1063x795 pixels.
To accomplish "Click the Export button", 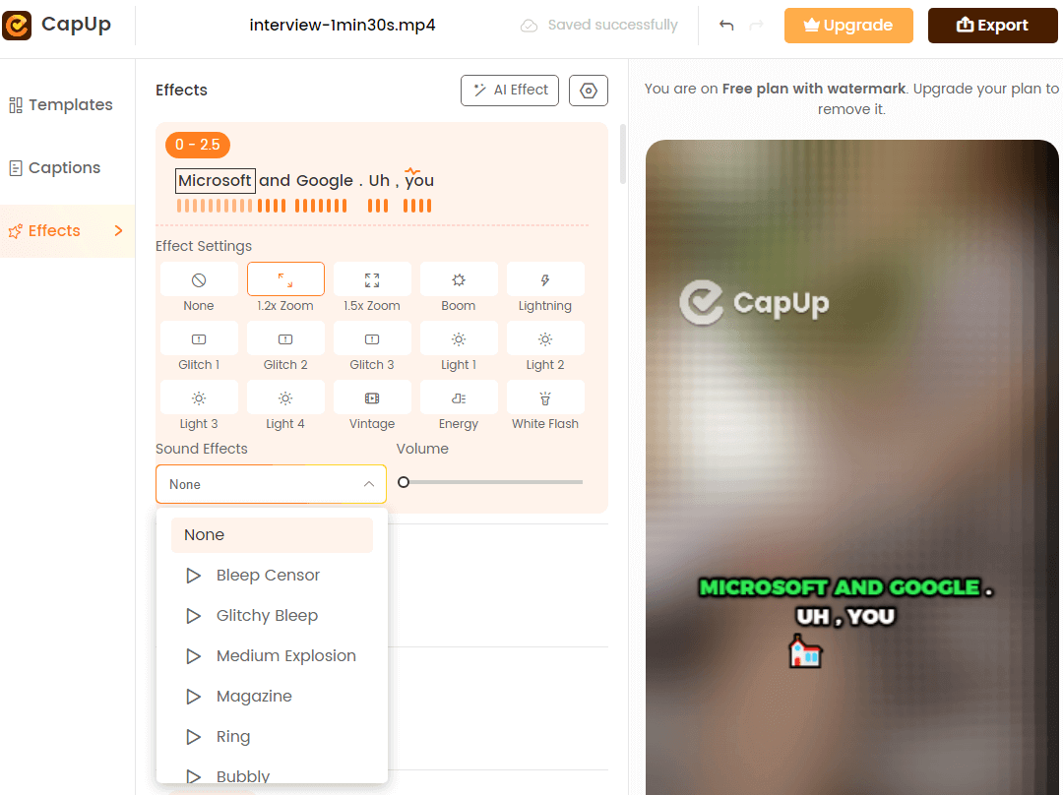I will coord(992,26).
